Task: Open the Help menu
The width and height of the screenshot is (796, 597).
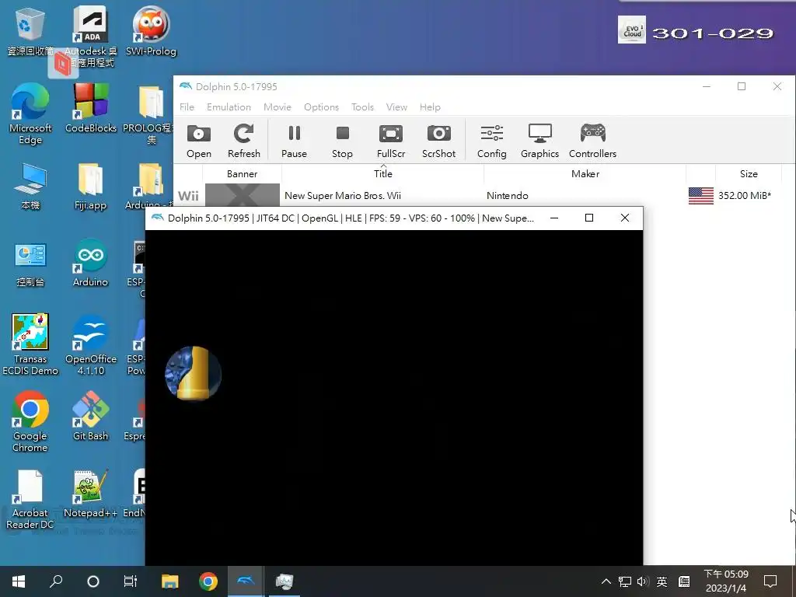Action: (430, 107)
